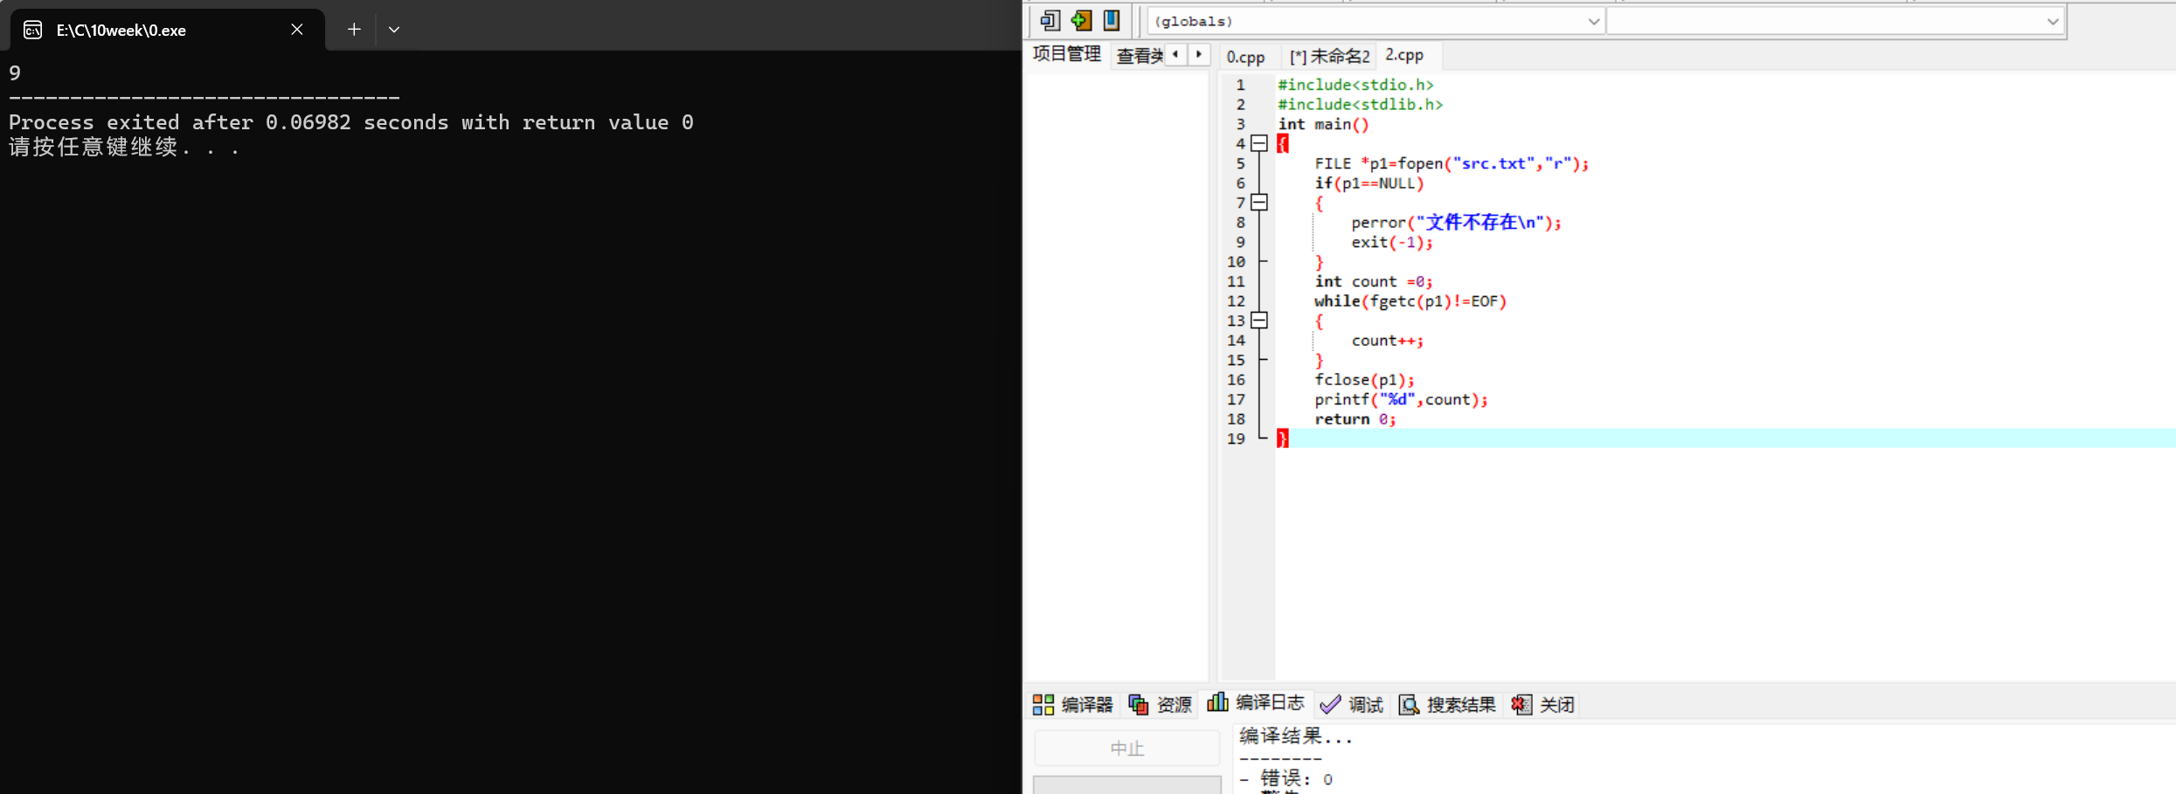Screen dimensions: 2176x794
Task: Open the 搜索结果 bottom panel tab
Action: pos(1447,705)
